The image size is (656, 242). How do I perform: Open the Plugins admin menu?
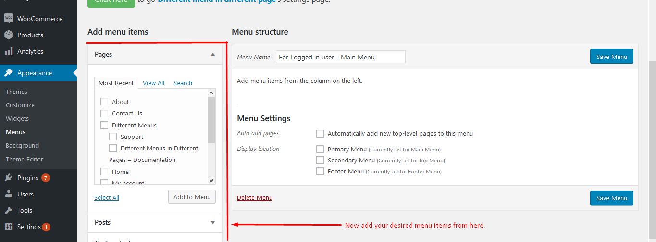point(38,178)
